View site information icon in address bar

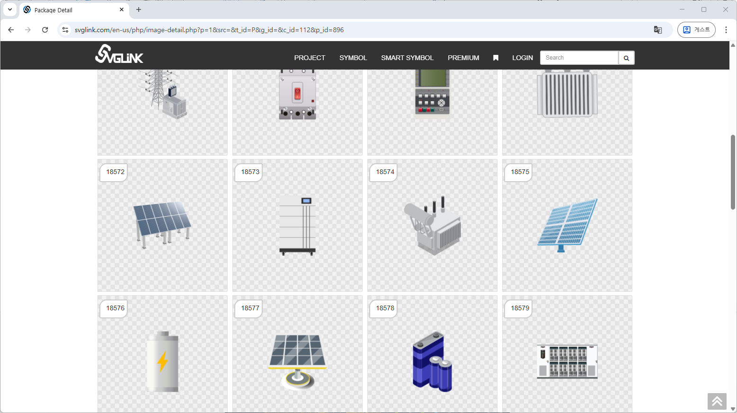click(65, 30)
